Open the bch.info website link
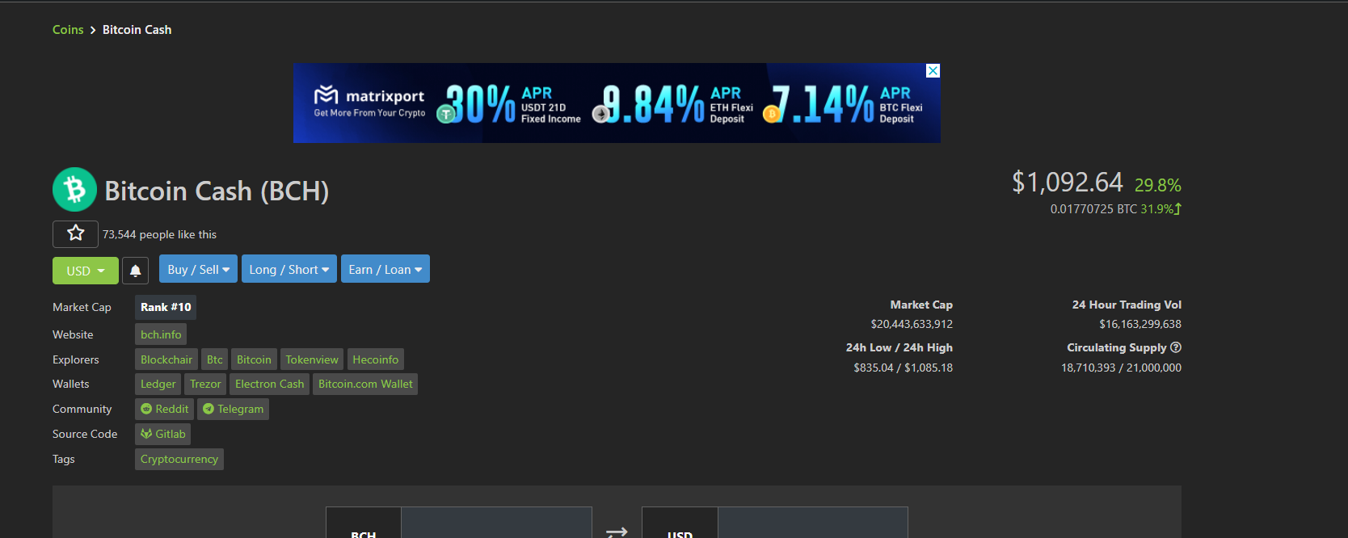 click(161, 334)
